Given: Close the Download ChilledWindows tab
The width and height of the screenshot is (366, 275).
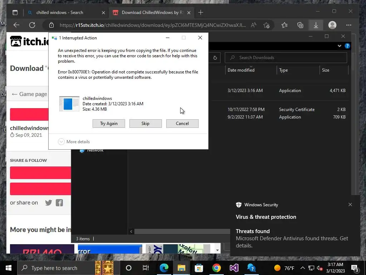Looking at the screenshot, I should click(x=189, y=13).
